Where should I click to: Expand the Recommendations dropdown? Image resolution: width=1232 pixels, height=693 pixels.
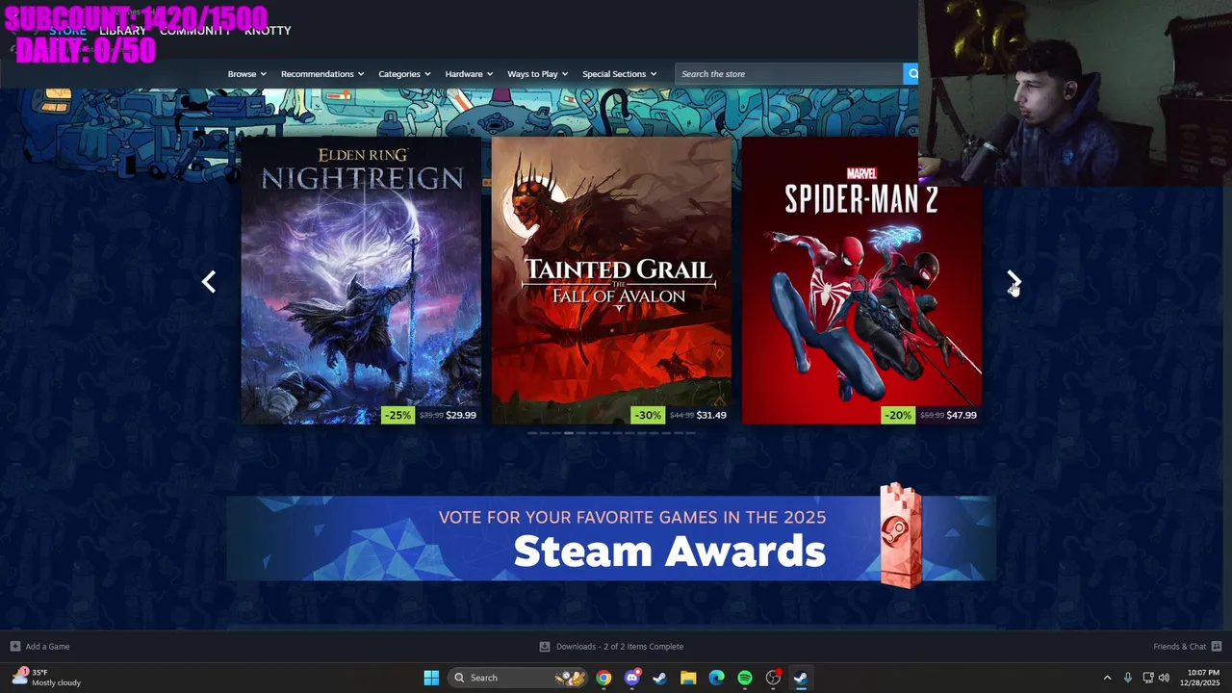pos(322,73)
